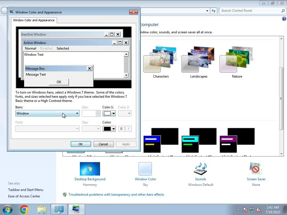Click the preview scrollbar up arrow
This screenshot has height=215, width=287.
point(126,54)
